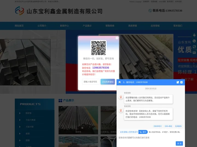Click the 切换城市 top link
This screenshot has width=197, height=147.
pyautogui.click(x=146, y=2)
